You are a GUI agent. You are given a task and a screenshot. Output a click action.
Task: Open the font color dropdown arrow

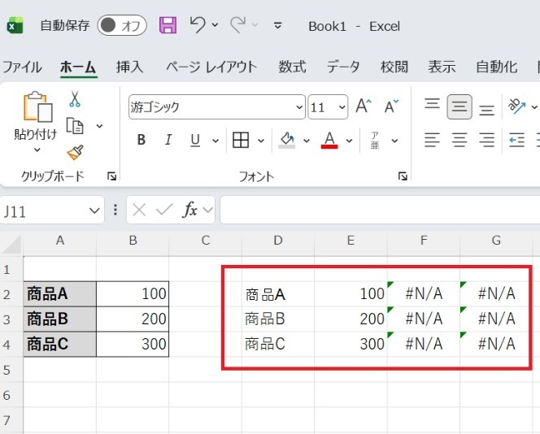pyautogui.click(x=349, y=141)
